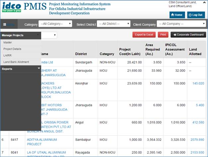The height and width of the screenshot is (157, 208).
Task: Open Project Details menu item
Action: (12, 49)
